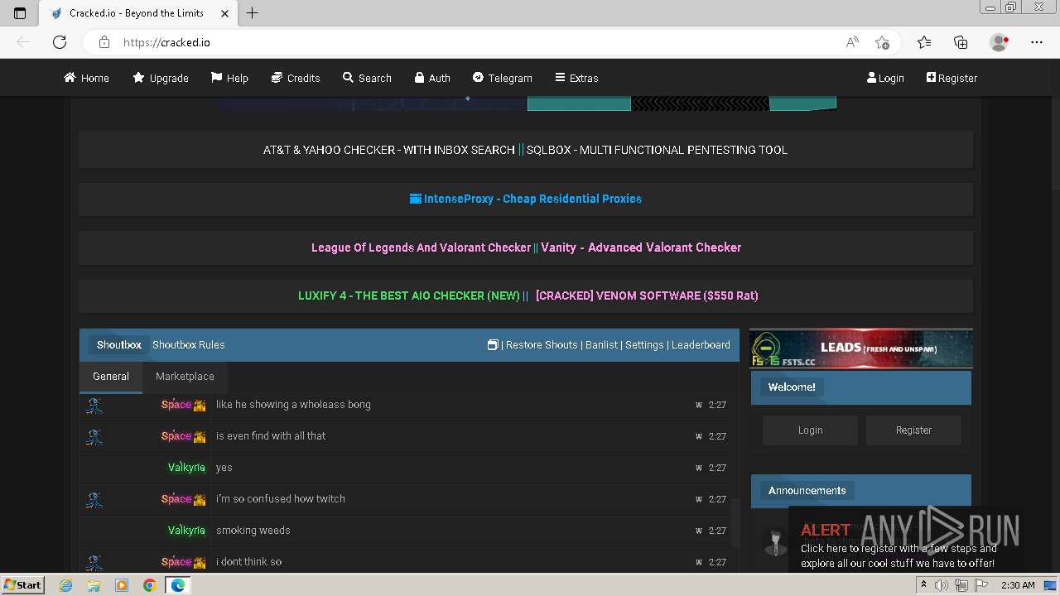This screenshot has height=596, width=1060.
Task: Open the tab actions menu icon
Action: click(x=20, y=13)
